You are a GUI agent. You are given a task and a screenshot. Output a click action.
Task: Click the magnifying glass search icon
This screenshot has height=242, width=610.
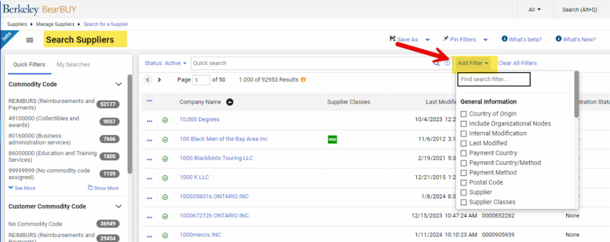coord(436,63)
